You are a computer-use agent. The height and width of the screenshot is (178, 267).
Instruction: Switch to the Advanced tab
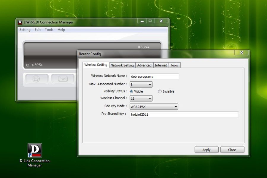pos(144,65)
